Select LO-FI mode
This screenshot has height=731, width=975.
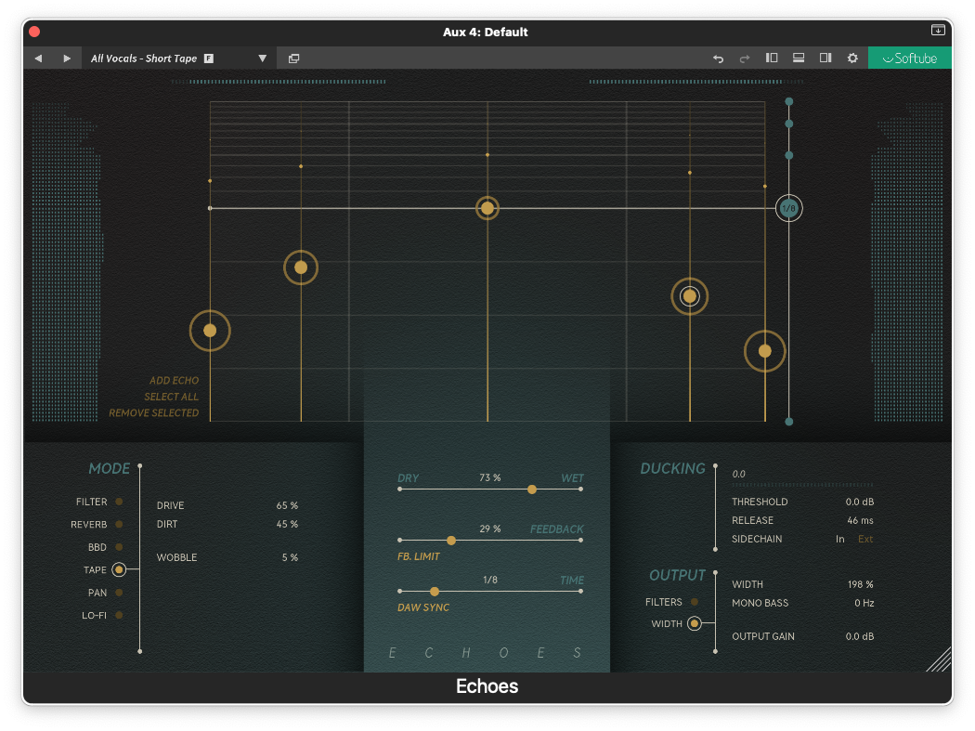[x=119, y=615]
